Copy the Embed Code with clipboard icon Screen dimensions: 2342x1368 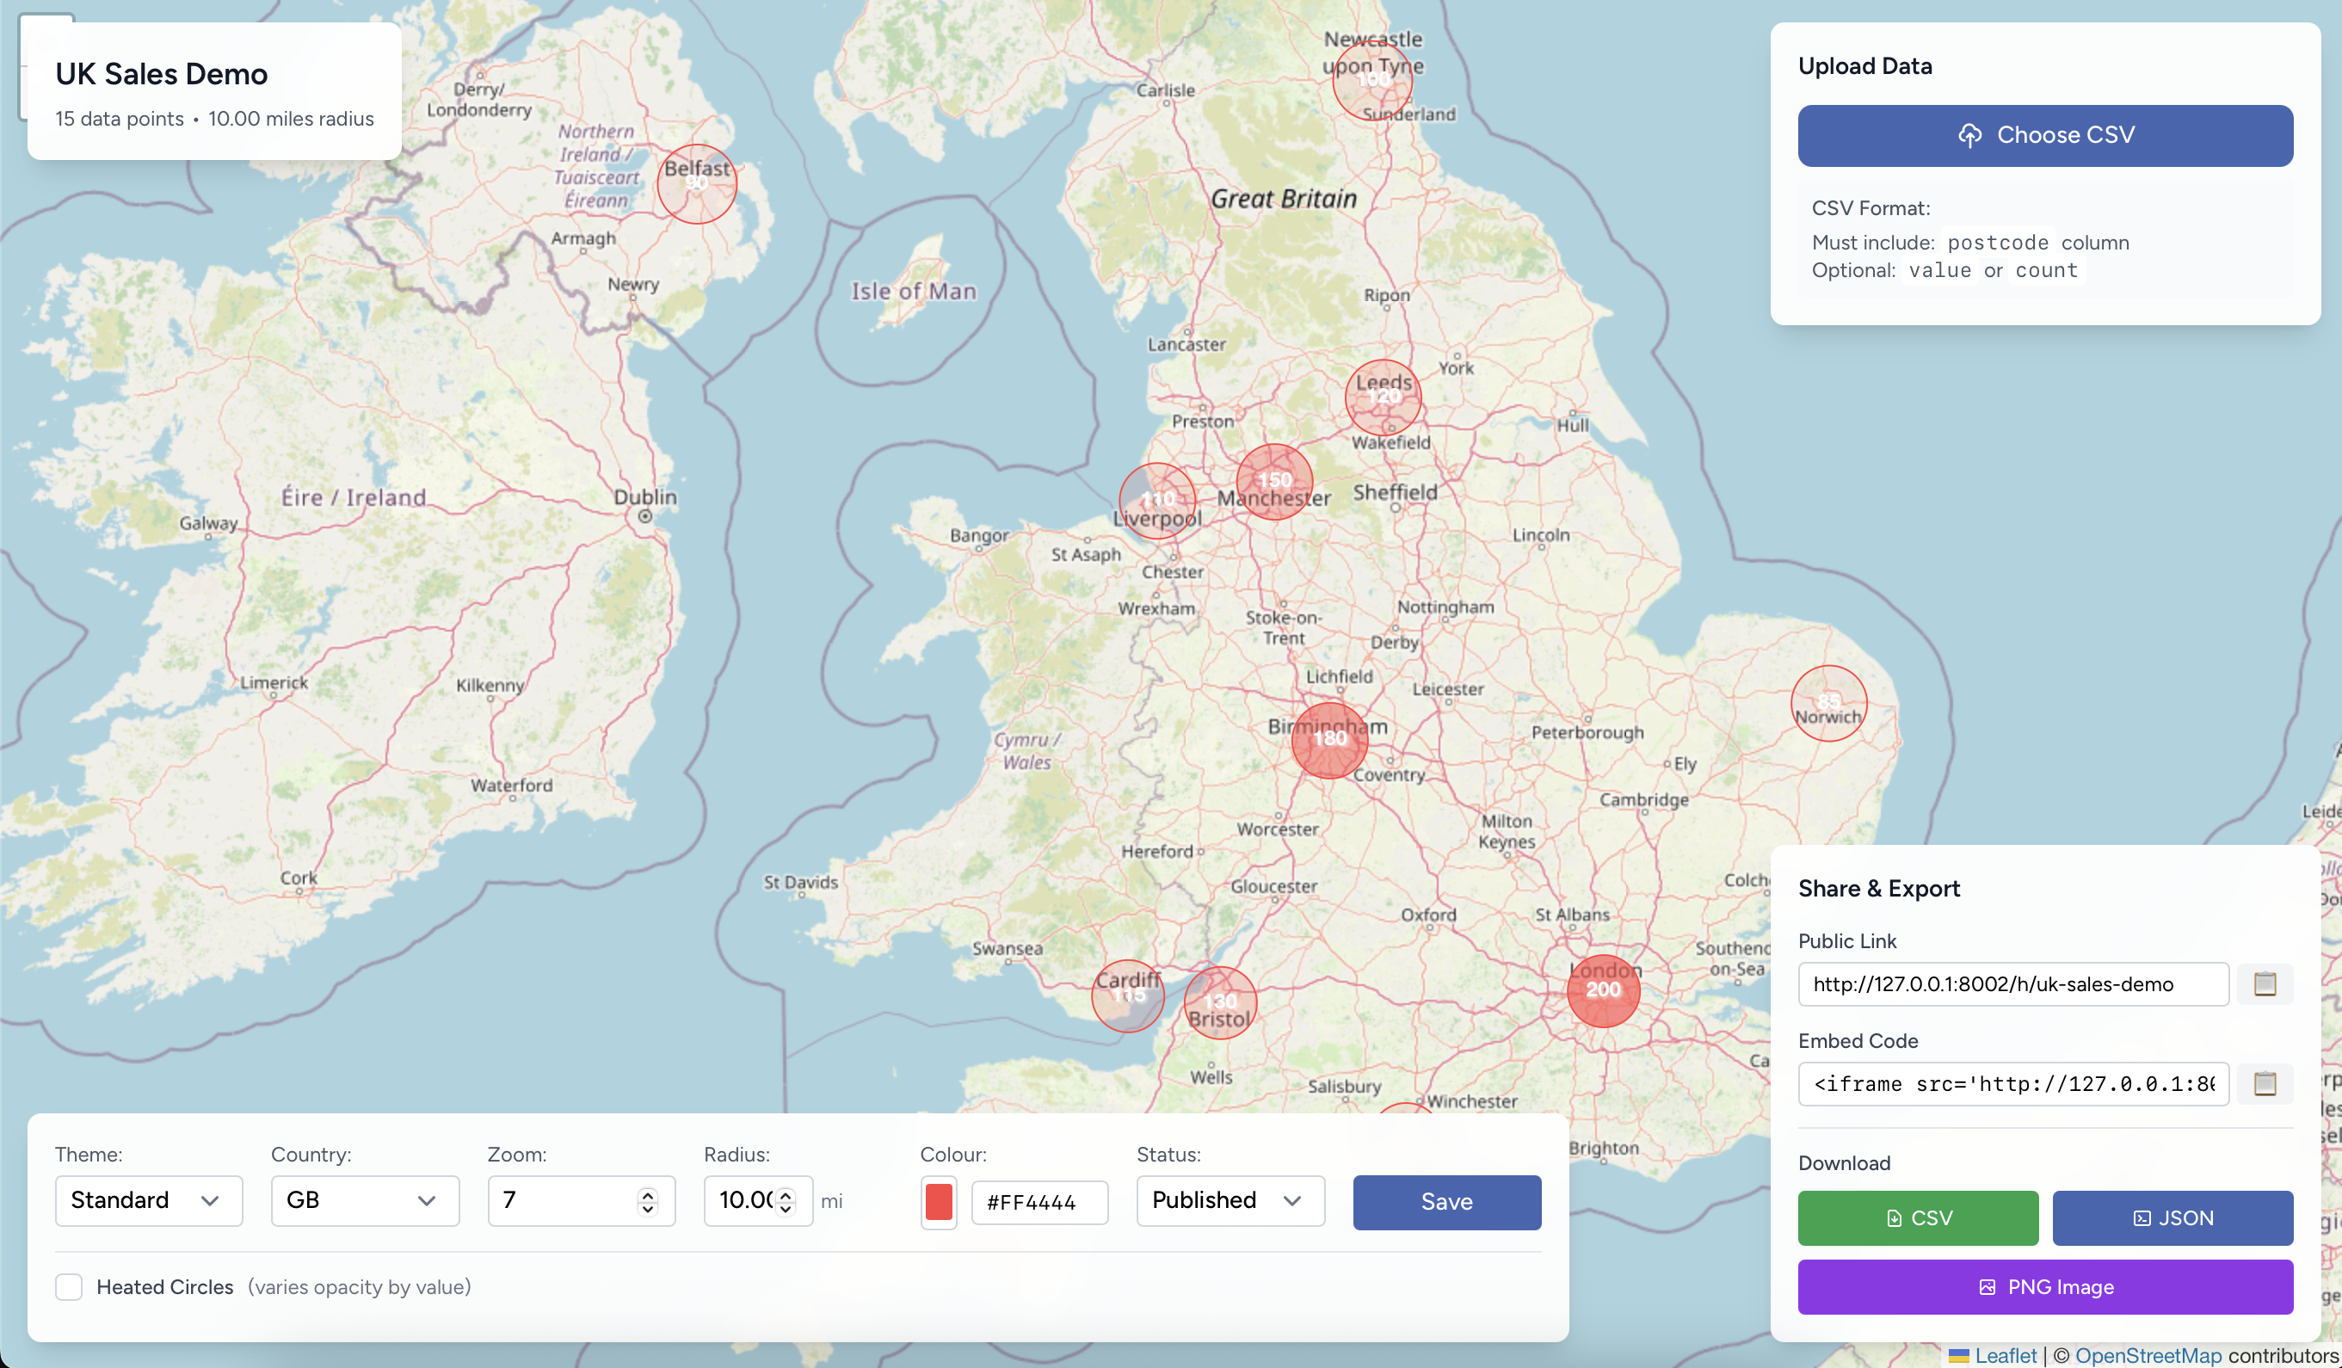pyautogui.click(x=2264, y=1083)
